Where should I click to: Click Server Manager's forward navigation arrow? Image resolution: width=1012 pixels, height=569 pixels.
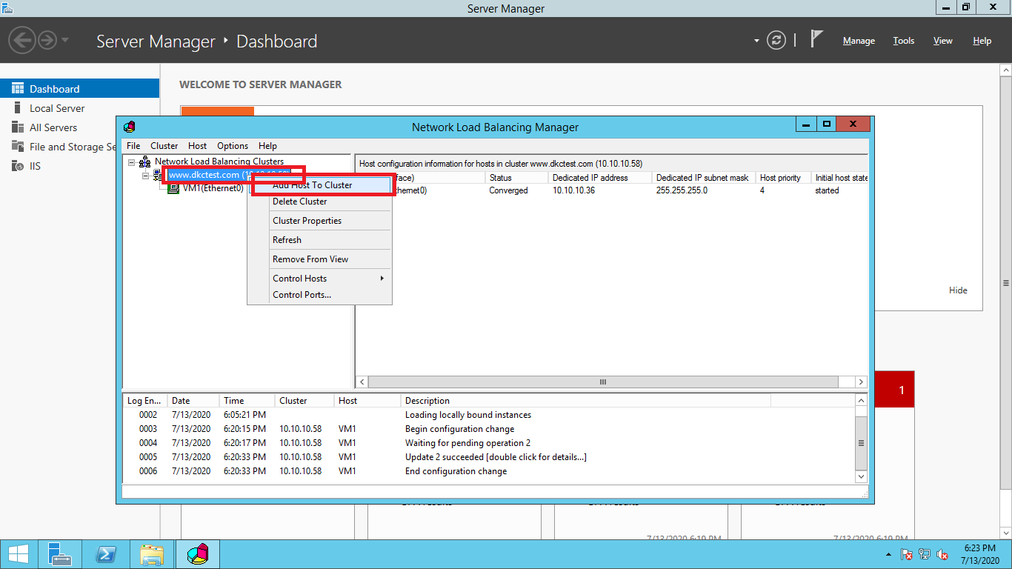coord(47,40)
